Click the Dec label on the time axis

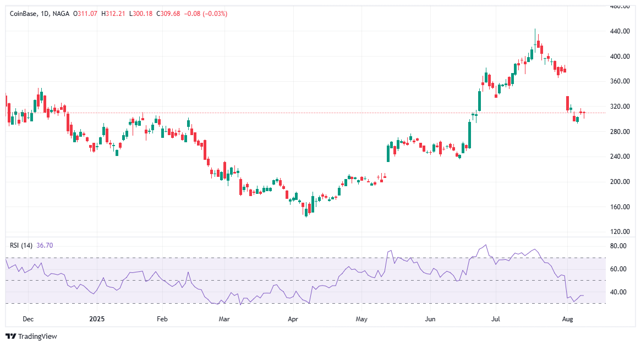(x=28, y=319)
